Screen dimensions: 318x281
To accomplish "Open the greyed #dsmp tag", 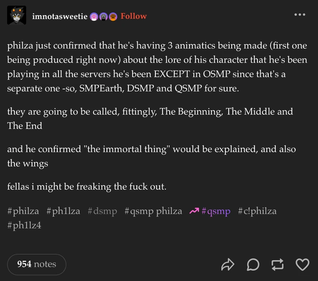I will coord(102,211).
